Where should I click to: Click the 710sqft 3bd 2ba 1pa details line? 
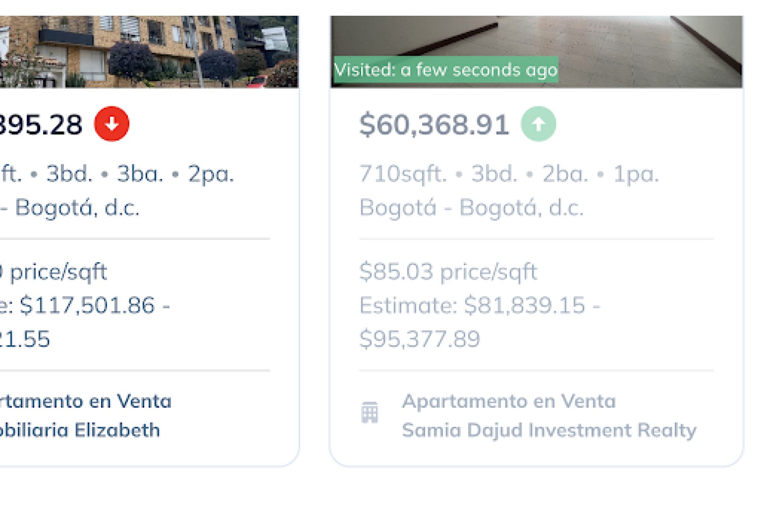509,174
